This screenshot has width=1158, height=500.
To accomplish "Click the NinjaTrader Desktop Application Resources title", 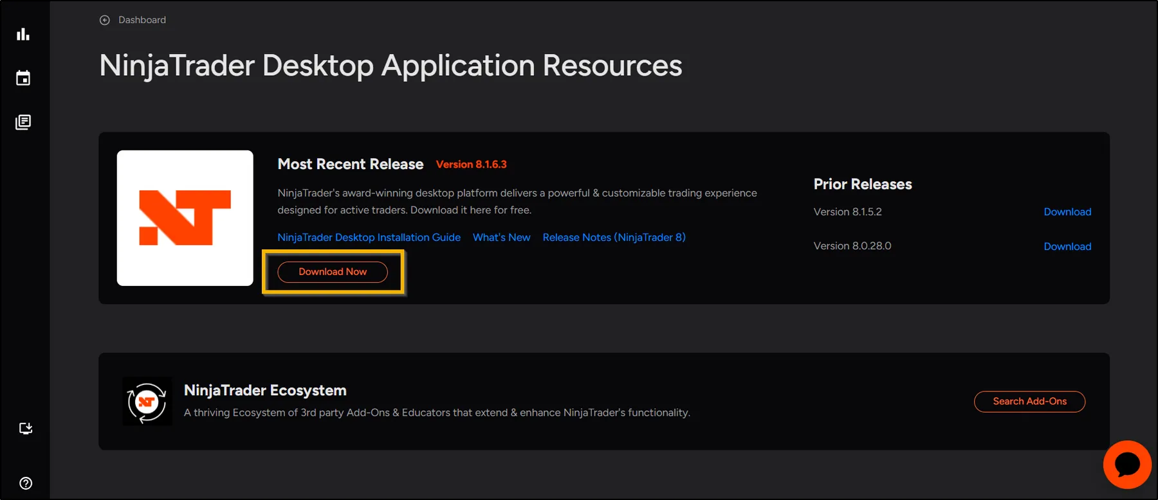I will [391, 66].
